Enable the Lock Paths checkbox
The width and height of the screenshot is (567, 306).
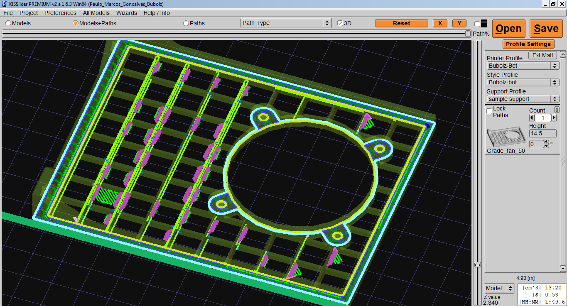coord(489,111)
